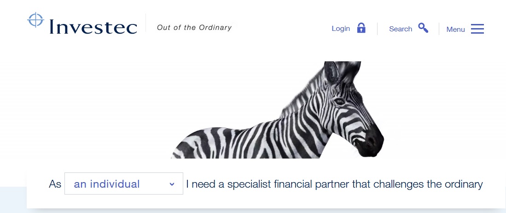Open the hamburger menu icon

(477, 29)
